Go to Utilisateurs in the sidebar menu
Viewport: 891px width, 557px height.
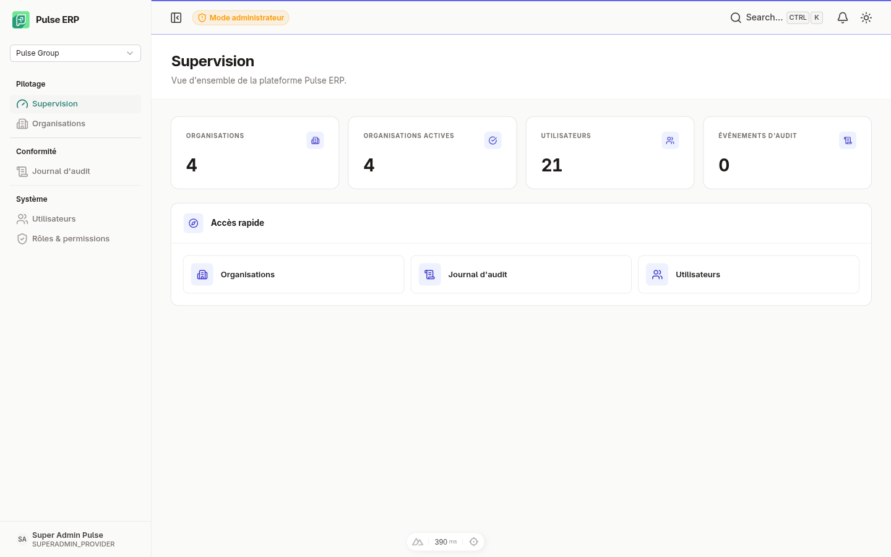75,219
